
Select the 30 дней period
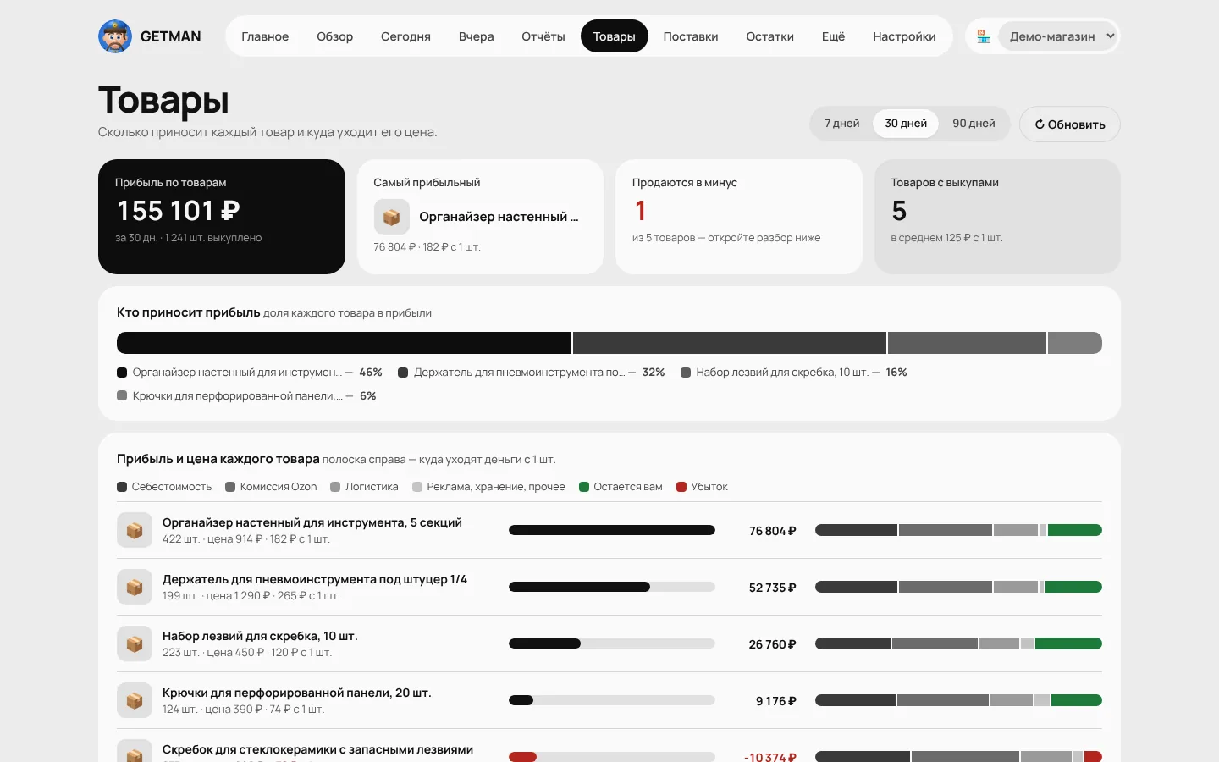pyautogui.click(x=906, y=124)
